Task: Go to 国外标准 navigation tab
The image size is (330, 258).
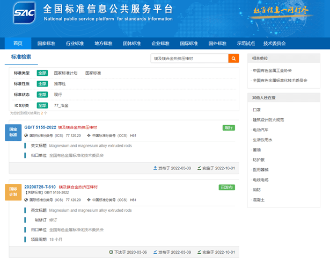Action: click(217, 44)
